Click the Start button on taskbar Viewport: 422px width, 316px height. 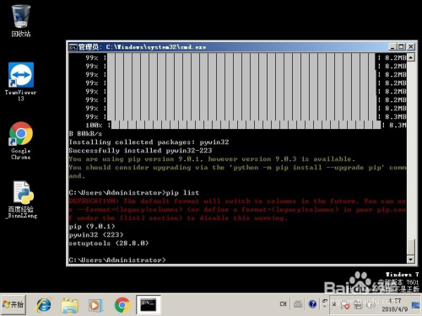(x=14, y=304)
